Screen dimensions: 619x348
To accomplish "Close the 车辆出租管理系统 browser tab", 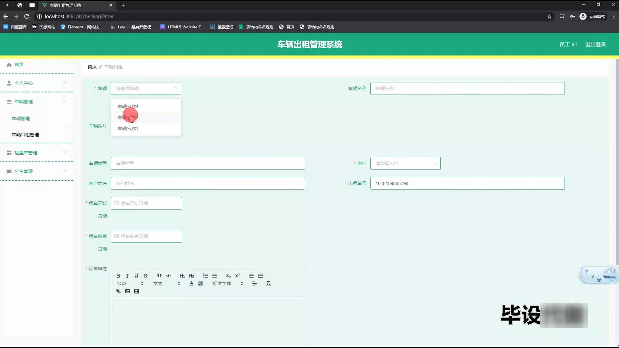I will pyautogui.click(x=111, y=5).
